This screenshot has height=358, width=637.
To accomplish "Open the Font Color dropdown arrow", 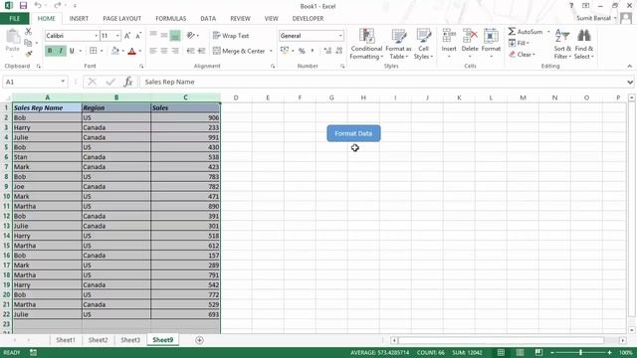I will pyautogui.click(x=140, y=51).
